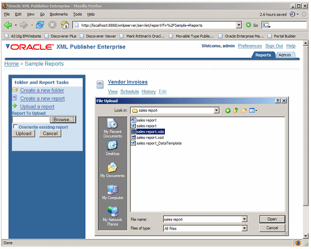
Task: Click the Report To Upload text field
Action: tap(31, 120)
